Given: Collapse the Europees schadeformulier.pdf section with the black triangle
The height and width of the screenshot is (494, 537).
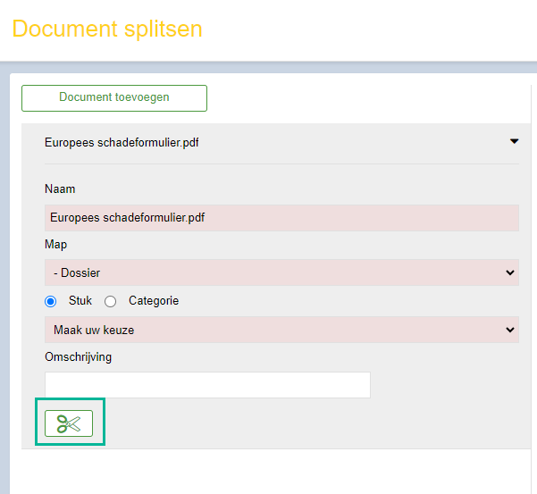Looking at the screenshot, I should 514,141.
